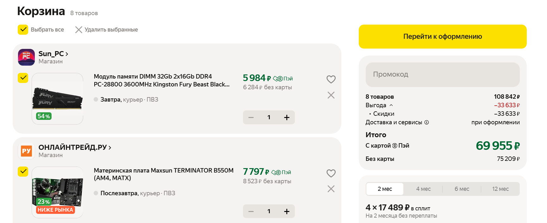The width and height of the screenshot is (547, 223).
Task: Uncheck the Kingston Fury memory item checkbox
Action: pos(23,78)
